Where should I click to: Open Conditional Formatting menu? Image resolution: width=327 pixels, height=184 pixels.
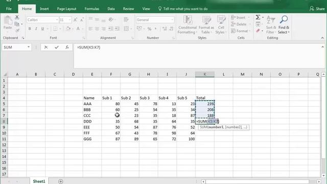click(x=188, y=25)
